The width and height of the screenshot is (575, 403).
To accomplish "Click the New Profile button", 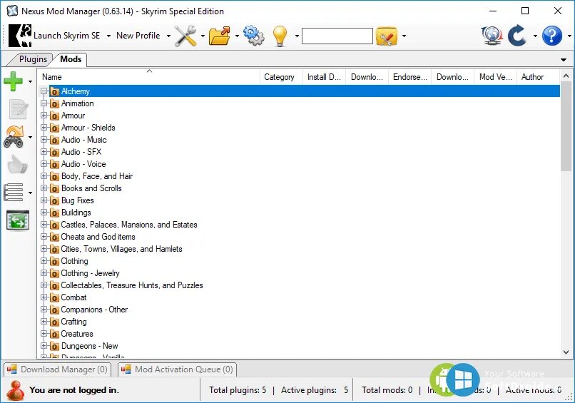I will pyautogui.click(x=138, y=36).
